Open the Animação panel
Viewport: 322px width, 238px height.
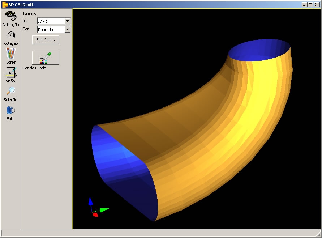coord(10,16)
